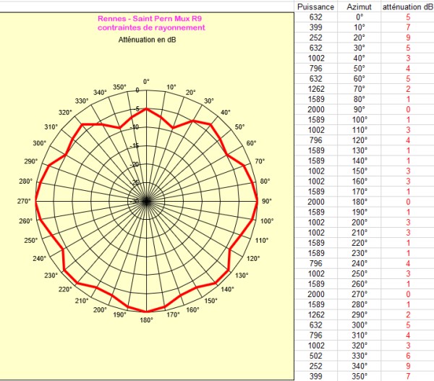This screenshot has width=434, height=381.
Task: Select the 200° cell in the Azimut column
Action: click(359, 223)
